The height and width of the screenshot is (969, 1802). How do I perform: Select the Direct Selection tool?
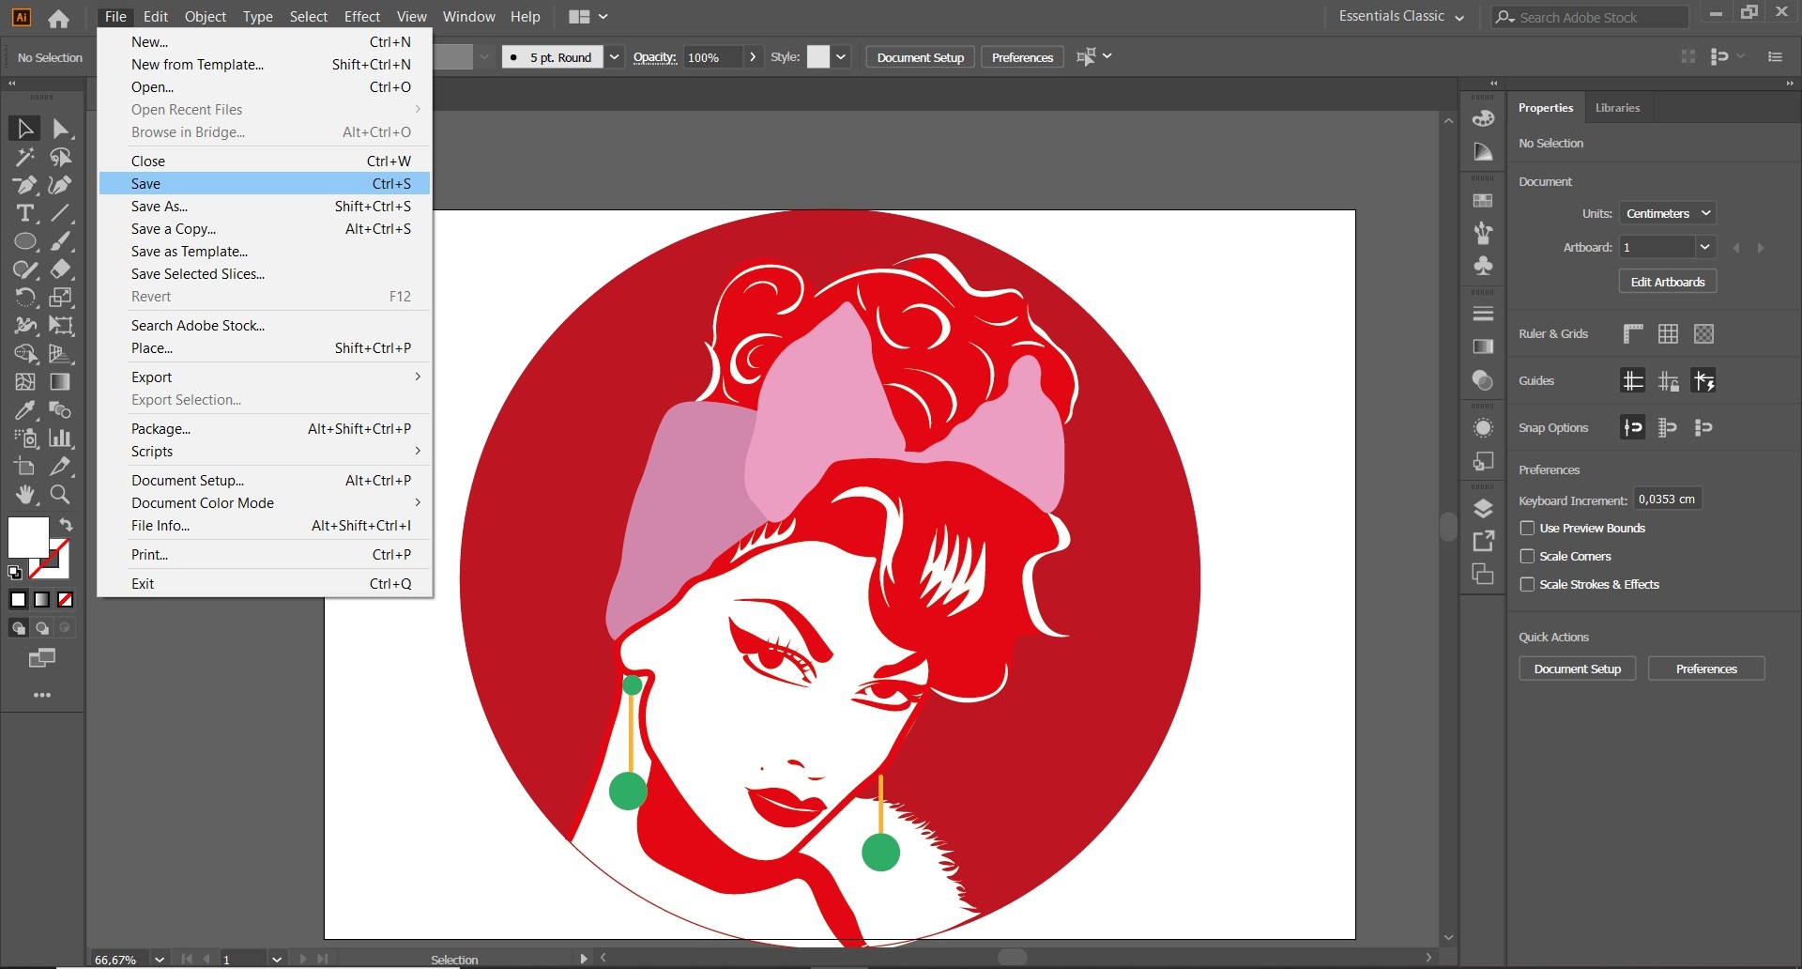point(61,129)
